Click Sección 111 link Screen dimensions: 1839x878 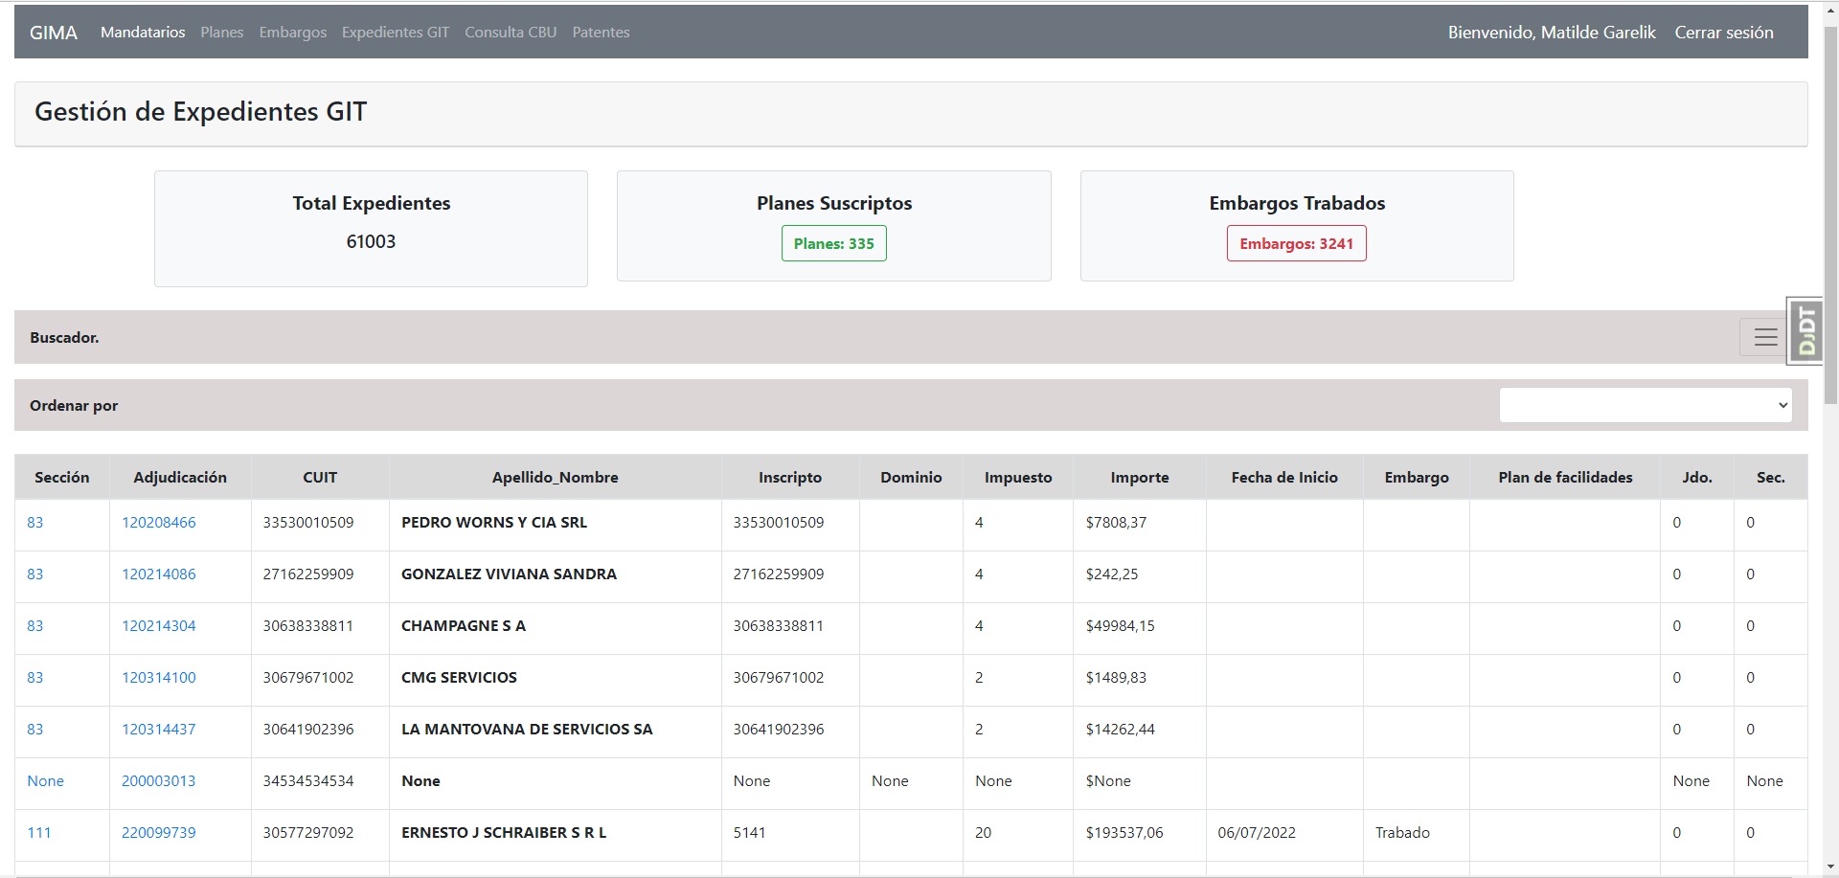(x=39, y=833)
